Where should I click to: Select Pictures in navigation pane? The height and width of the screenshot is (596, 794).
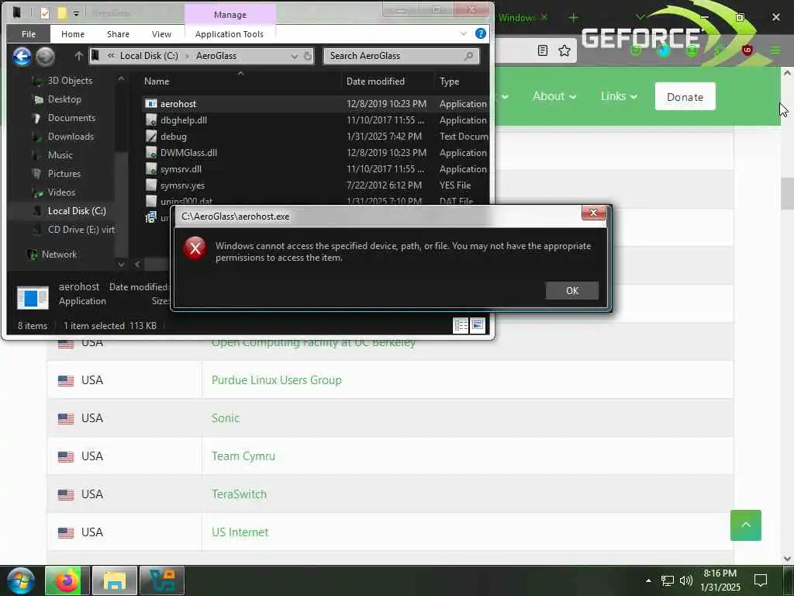(64, 173)
